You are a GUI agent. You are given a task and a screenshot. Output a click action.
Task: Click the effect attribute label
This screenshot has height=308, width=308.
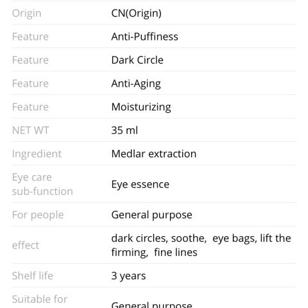[26, 245]
